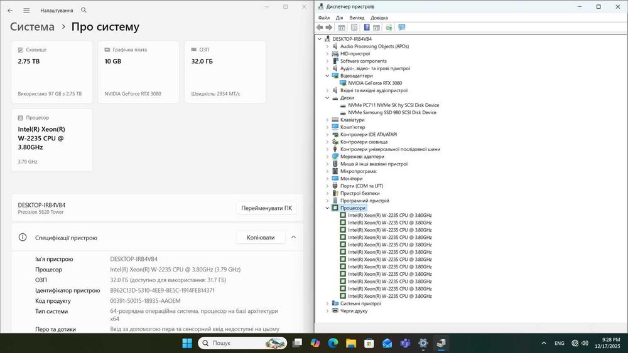Open the Сховище 2.75 TB card
Viewport: 628px width, 353px height.
pyautogui.click(x=52, y=72)
